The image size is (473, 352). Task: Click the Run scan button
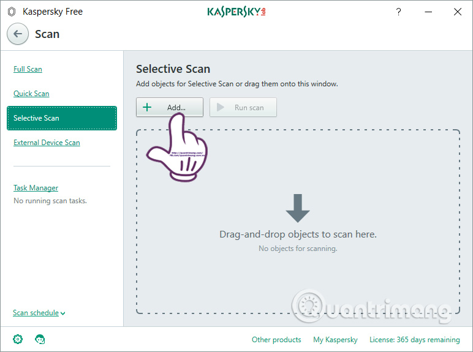[x=243, y=107]
